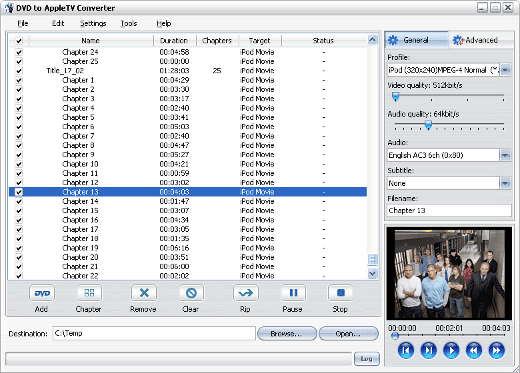
Task: Select the Chapter 12 row name
Action: point(80,183)
